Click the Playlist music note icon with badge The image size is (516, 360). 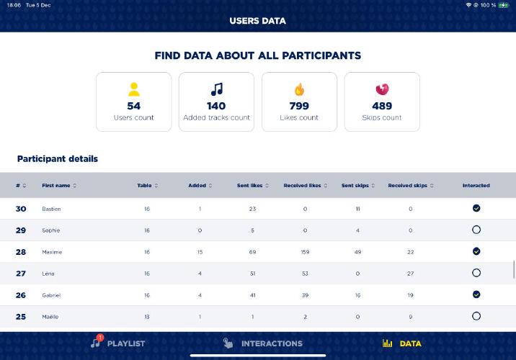pos(96,343)
